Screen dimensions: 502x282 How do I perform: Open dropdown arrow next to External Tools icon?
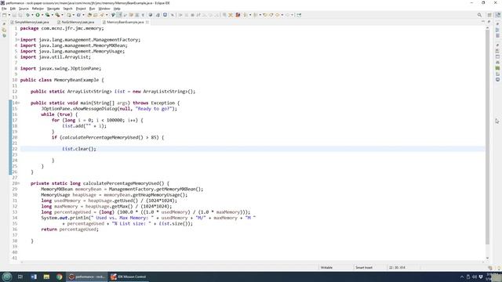[62, 15]
